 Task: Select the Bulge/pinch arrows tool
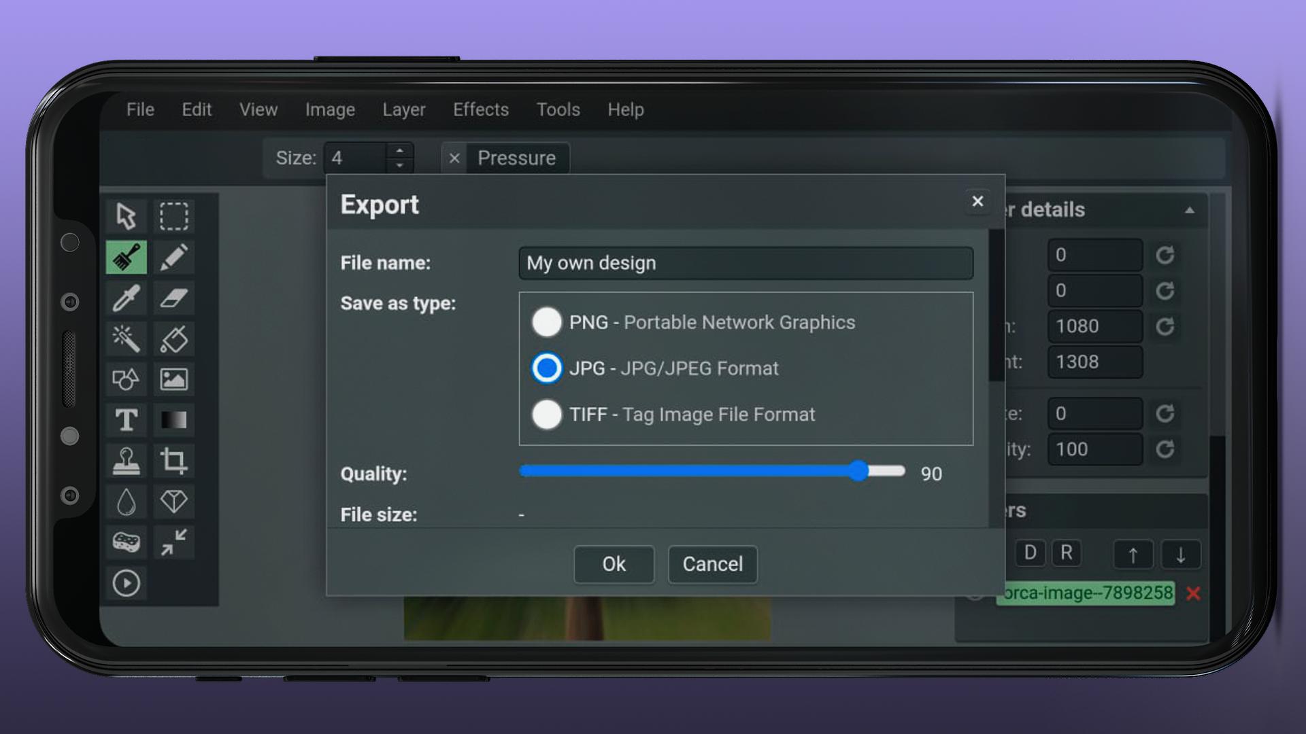point(174,542)
